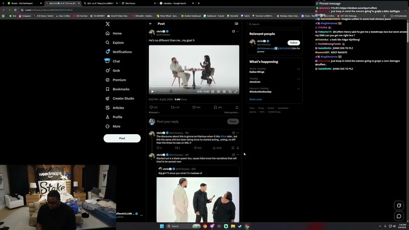Click the Reply button
This screenshot has height=230, width=409.
click(233, 121)
